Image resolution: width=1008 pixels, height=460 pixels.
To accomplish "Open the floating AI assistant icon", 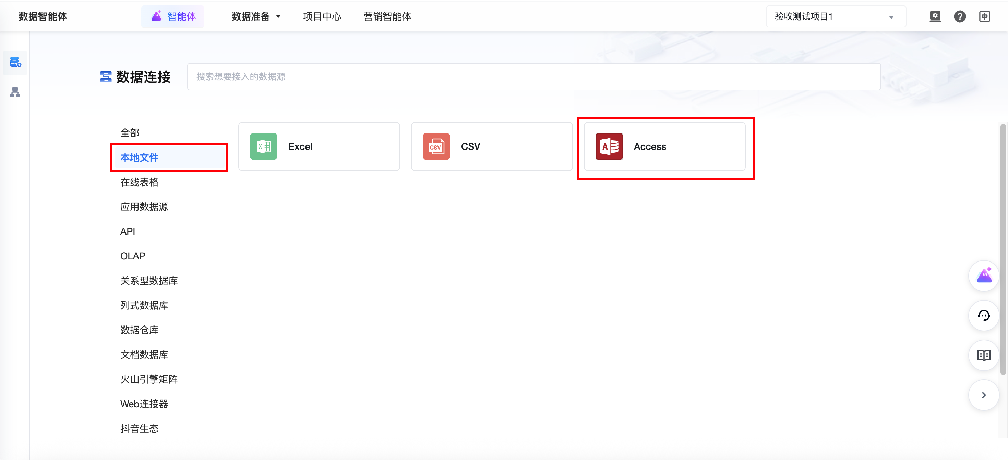I will (x=984, y=276).
